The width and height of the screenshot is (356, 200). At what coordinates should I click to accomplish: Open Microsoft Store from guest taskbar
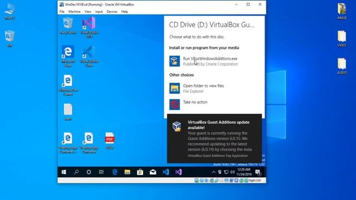pyautogui.click(x=140, y=172)
